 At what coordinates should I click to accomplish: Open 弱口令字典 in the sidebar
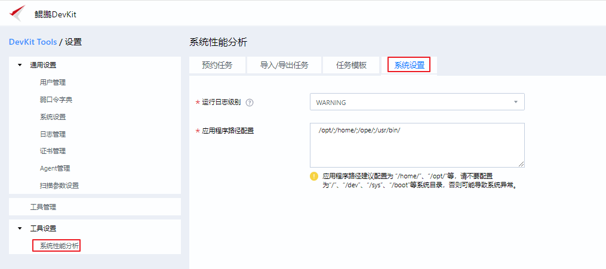pyautogui.click(x=56, y=100)
